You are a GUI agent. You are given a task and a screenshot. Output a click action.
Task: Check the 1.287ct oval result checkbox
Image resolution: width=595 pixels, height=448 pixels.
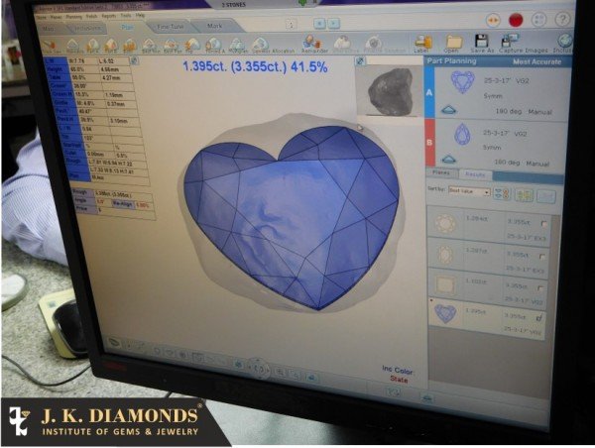click(x=543, y=255)
